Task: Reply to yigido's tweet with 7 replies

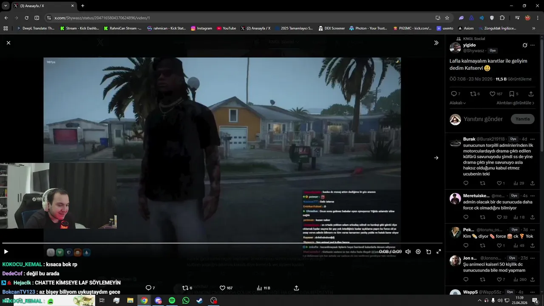Action: 456,94
